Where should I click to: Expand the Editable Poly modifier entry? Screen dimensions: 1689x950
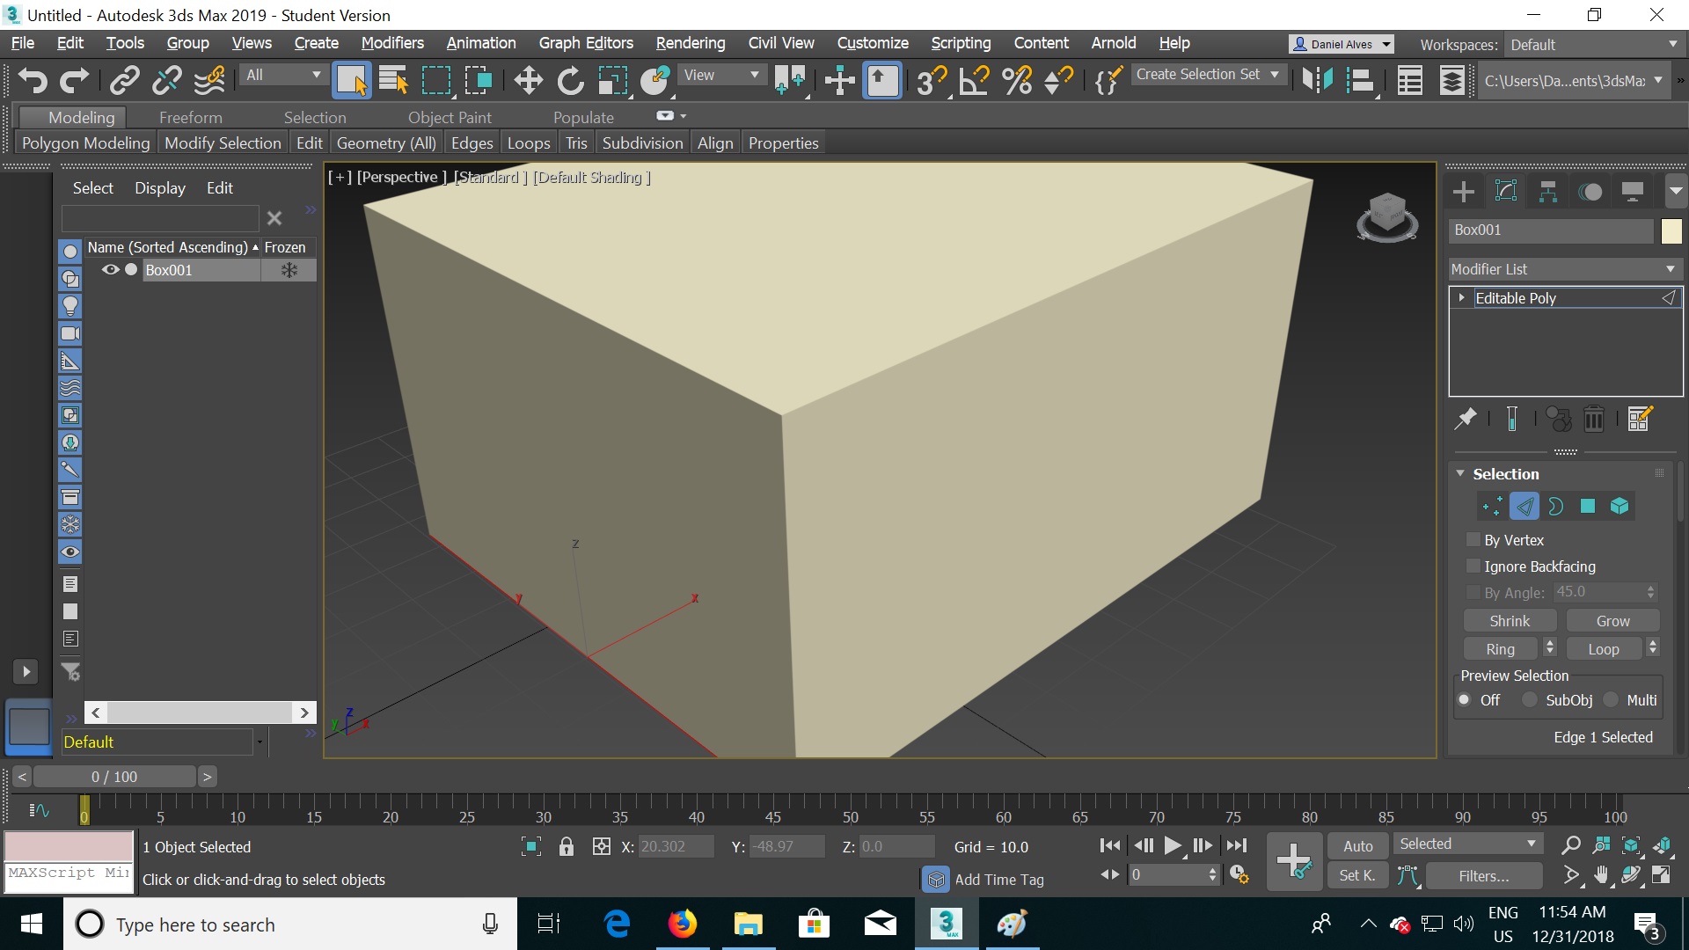click(x=1463, y=298)
